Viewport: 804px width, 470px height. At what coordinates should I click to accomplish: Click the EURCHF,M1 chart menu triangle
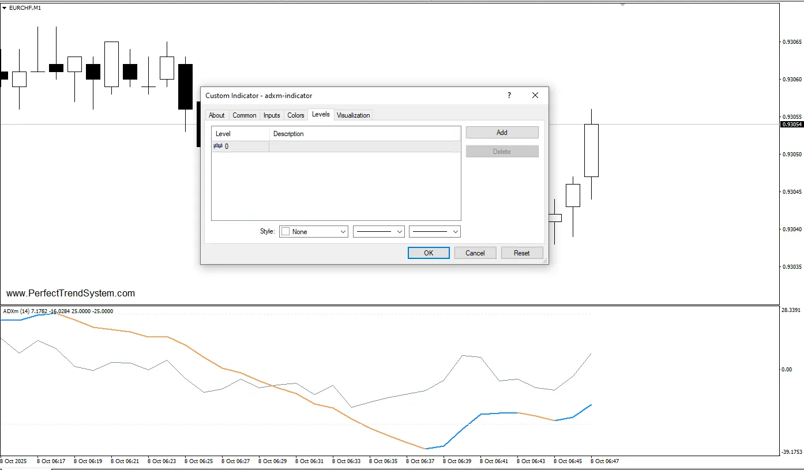pos(5,8)
